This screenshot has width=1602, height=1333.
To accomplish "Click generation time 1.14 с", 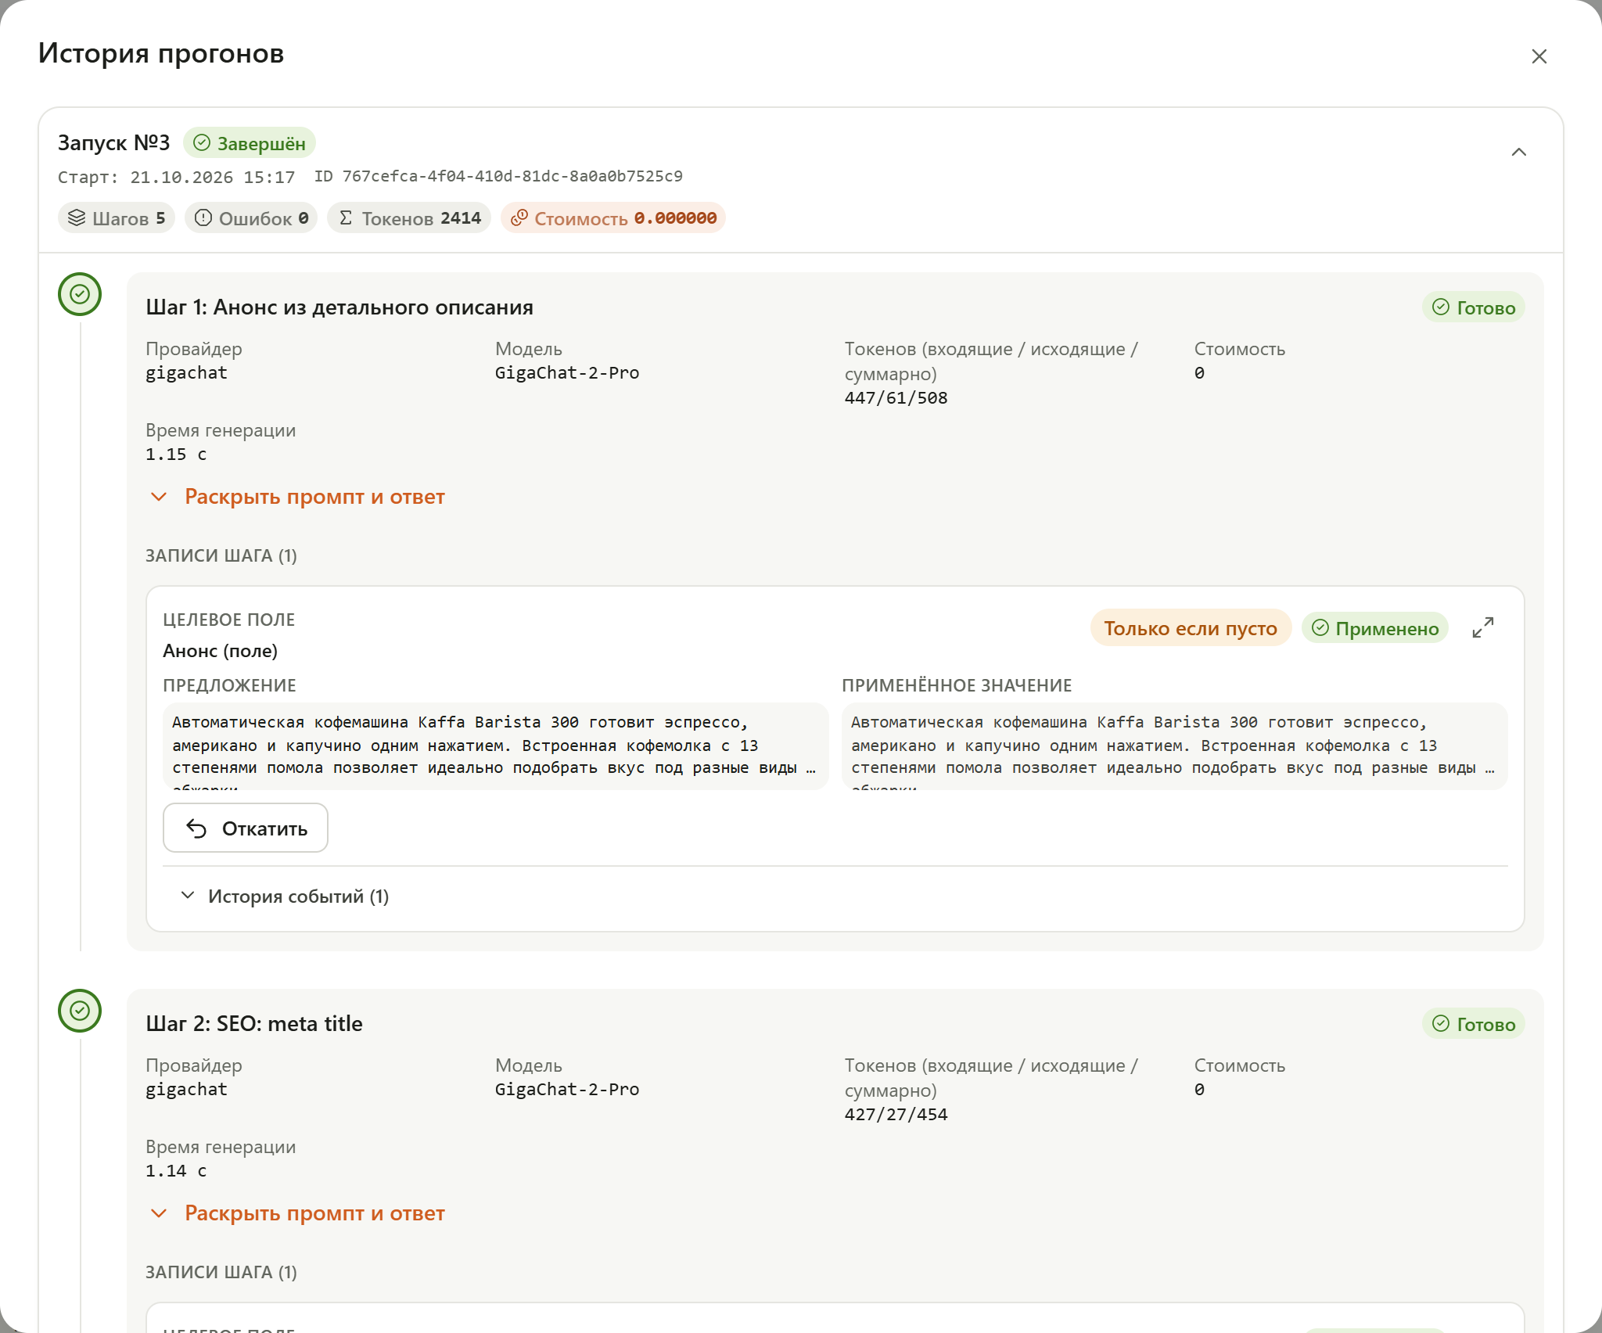I will pyautogui.click(x=176, y=1171).
